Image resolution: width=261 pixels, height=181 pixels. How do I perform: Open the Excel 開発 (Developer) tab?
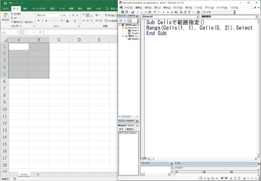point(89,9)
